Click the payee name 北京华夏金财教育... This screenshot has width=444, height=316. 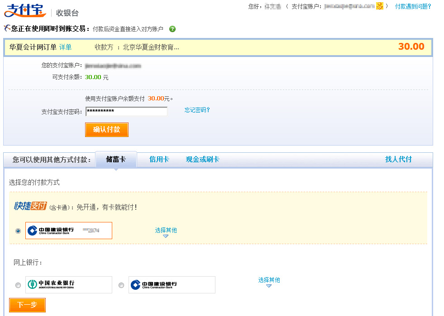tap(151, 47)
